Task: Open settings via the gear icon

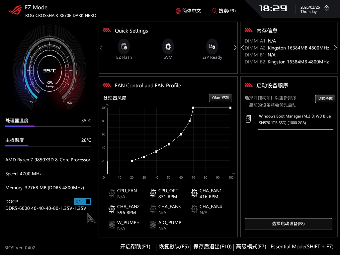Action: click(327, 8)
